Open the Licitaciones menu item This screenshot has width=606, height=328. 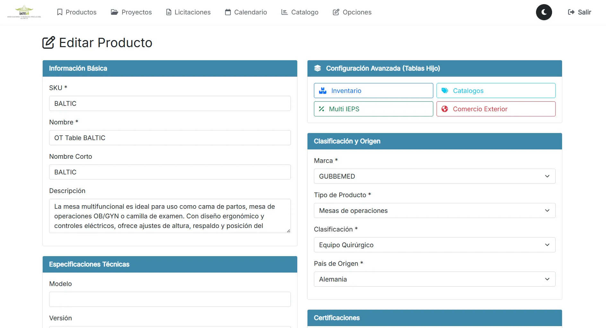188,12
